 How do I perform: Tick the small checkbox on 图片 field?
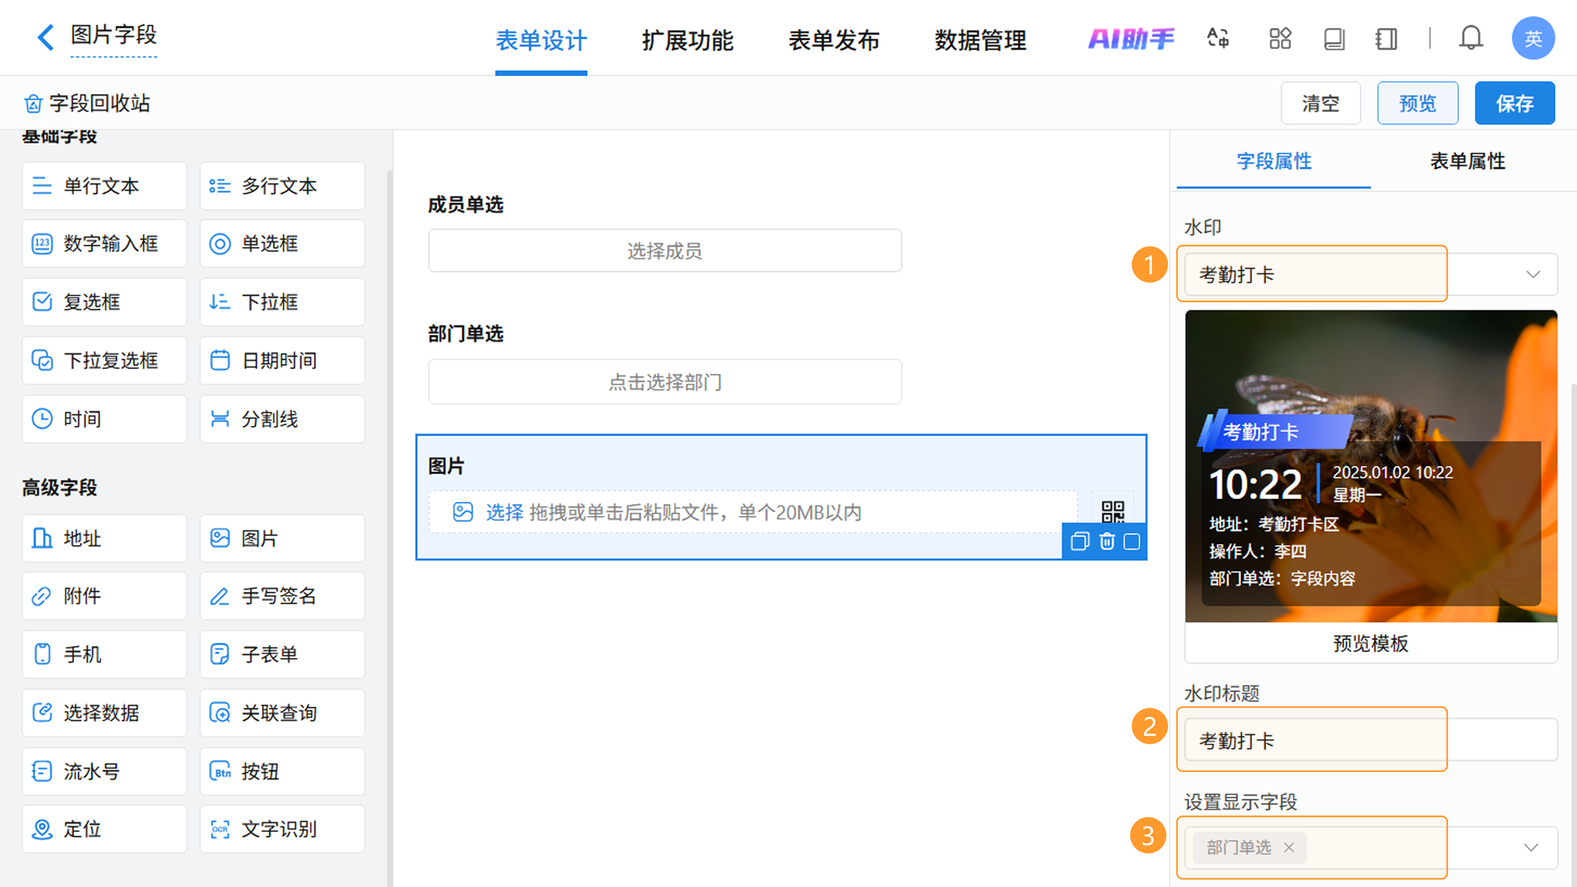click(x=1132, y=542)
